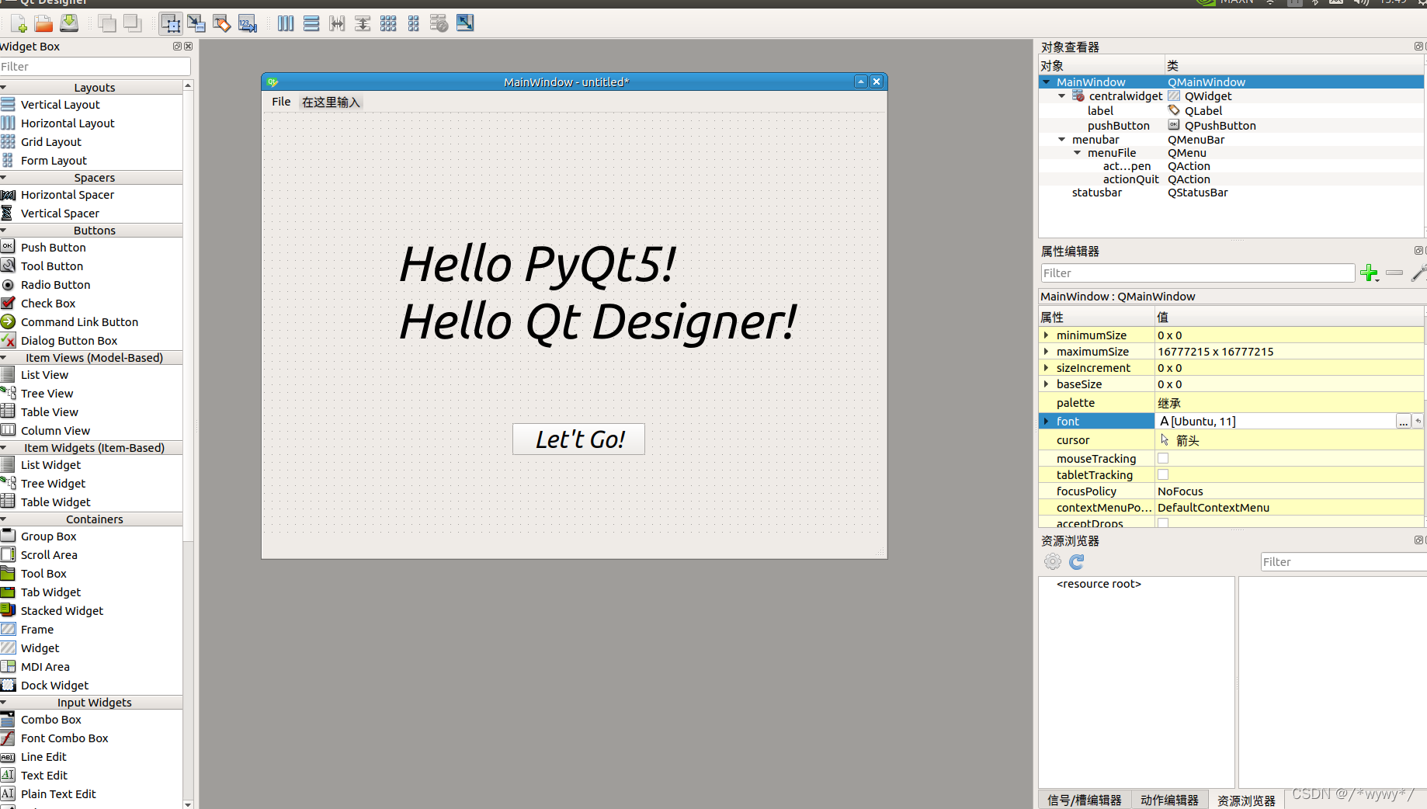This screenshot has width=1427, height=809.
Task: Open the File menu in MainWindow form
Action: pos(280,102)
